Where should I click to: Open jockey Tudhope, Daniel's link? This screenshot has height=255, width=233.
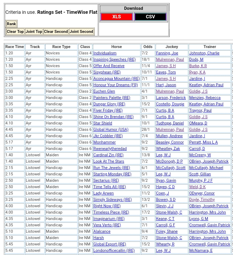tap(170, 123)
